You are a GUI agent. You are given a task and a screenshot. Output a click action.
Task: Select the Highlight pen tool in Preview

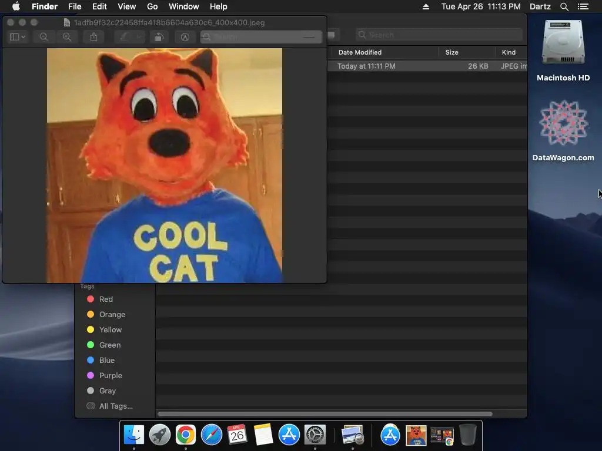123,37
